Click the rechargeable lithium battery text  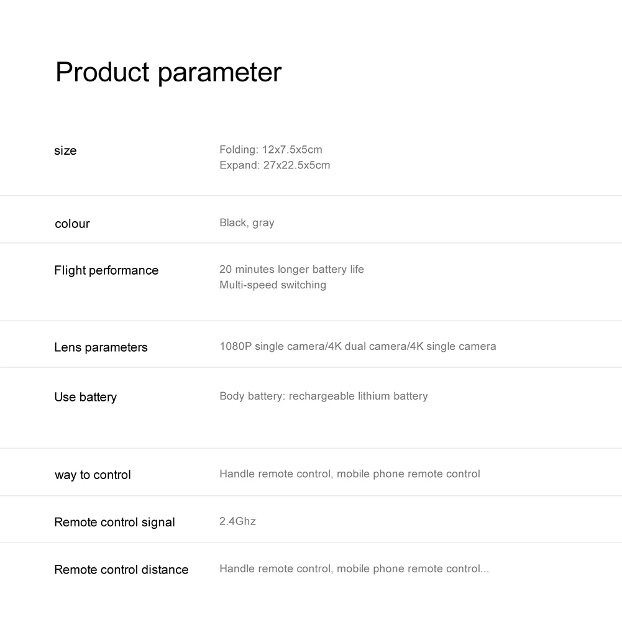[358, 396]
